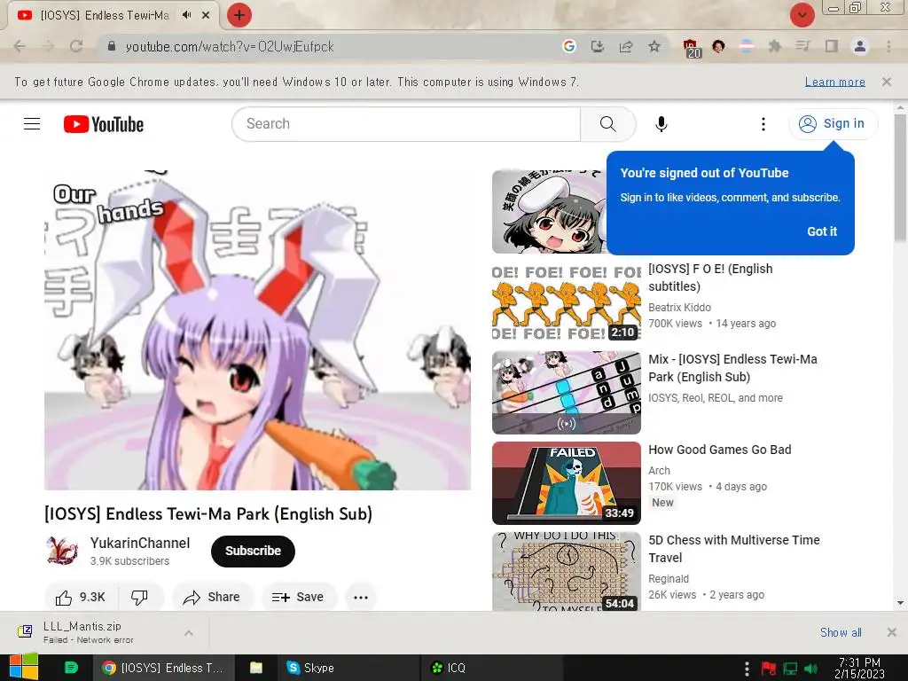Viewport: 908px width, 681px height.
Task: Open the striped flag extension icon
Action: click(747, 46)
